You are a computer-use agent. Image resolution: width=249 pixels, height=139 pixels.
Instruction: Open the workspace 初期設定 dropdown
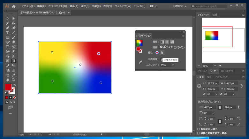pyautogui.click(x=180, y=6)
